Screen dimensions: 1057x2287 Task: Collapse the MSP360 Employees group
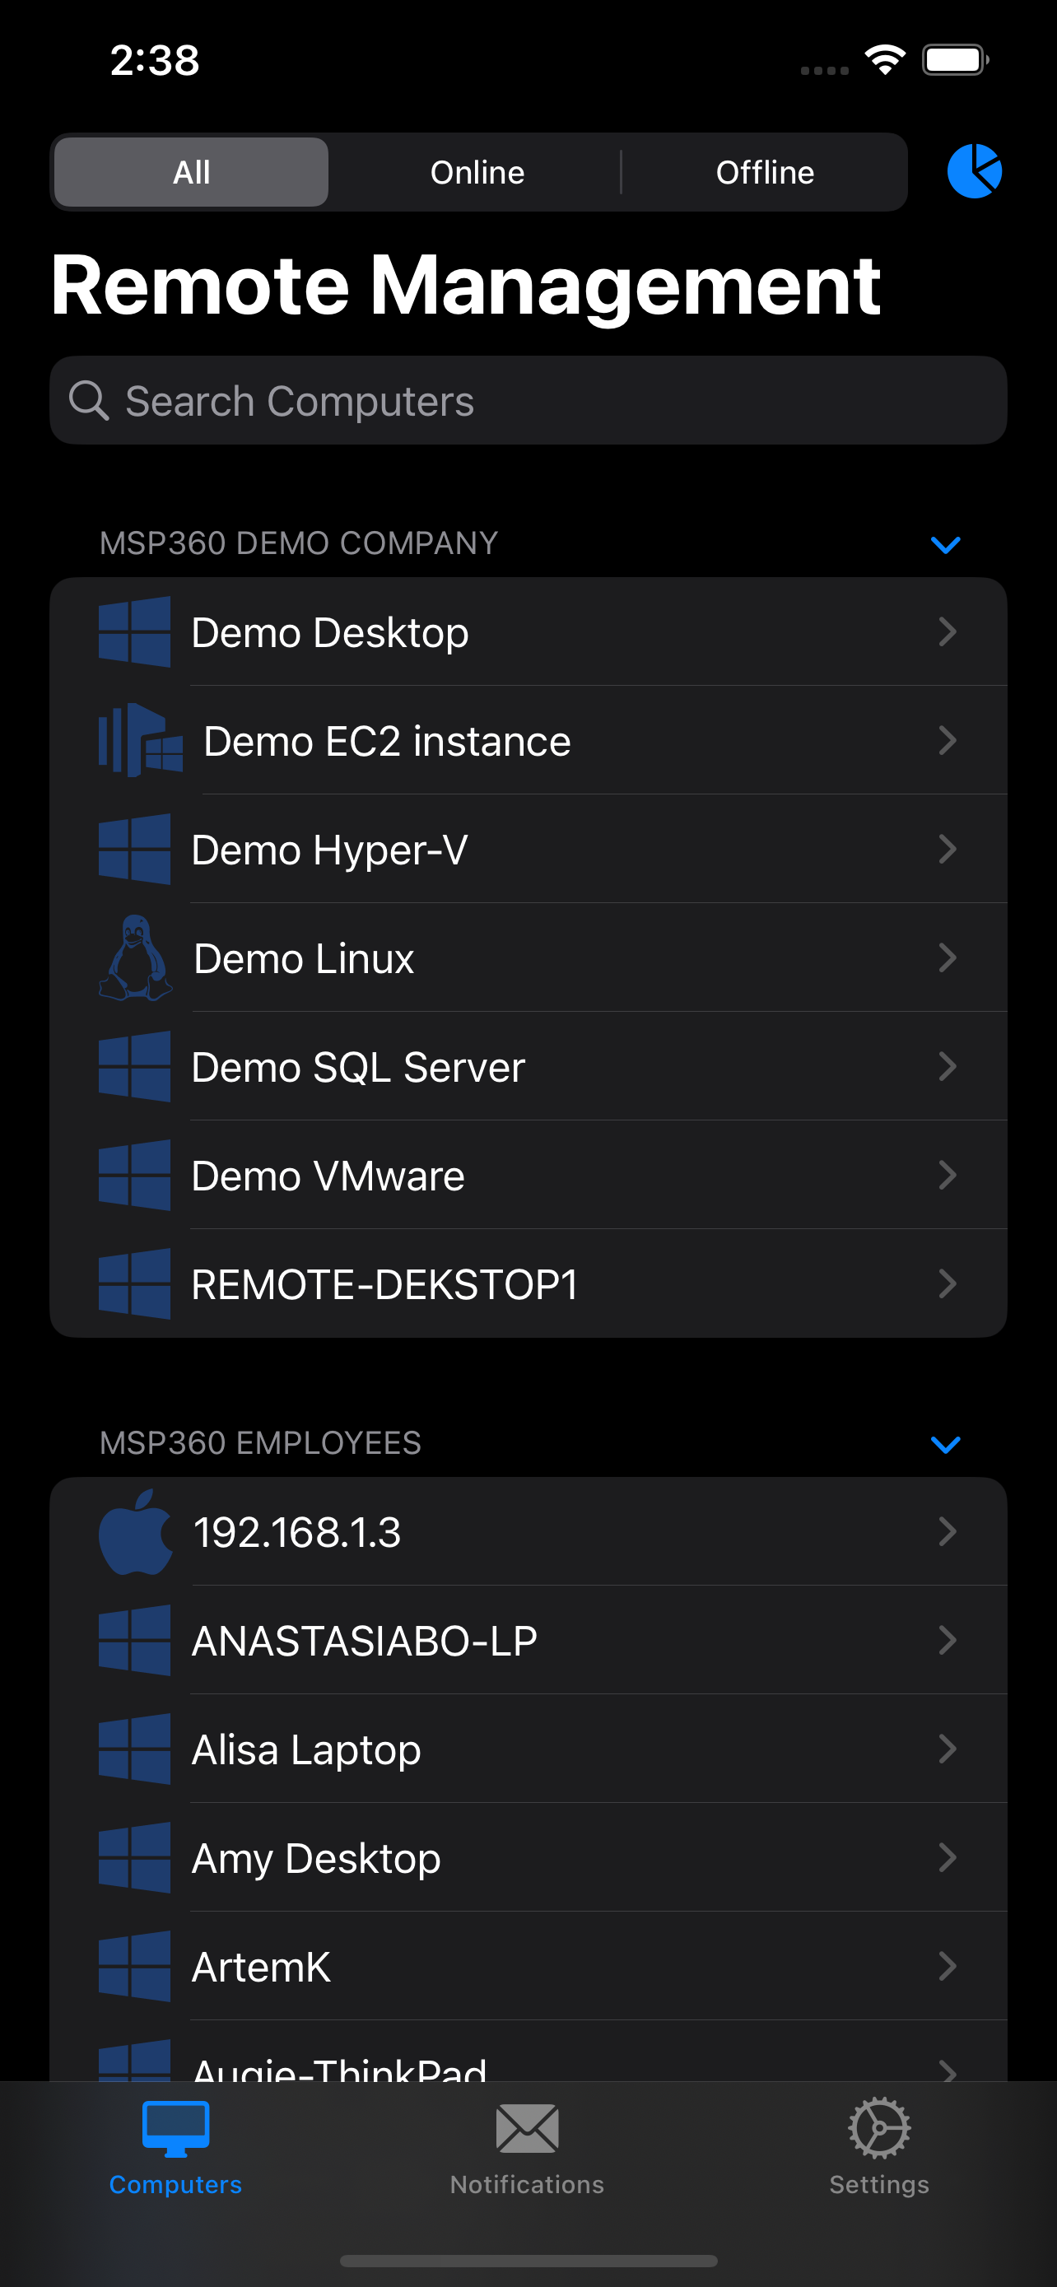point(945,1445)
